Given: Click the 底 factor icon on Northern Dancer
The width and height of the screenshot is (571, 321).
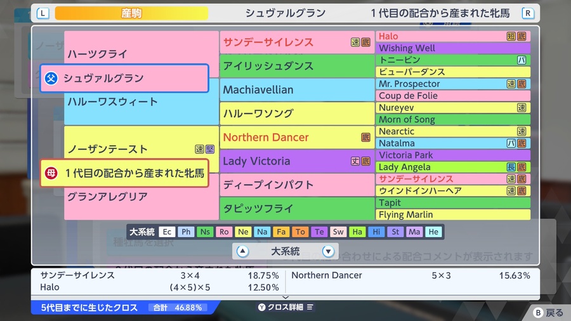Looking at the screenshot, I should click(365, 137).
